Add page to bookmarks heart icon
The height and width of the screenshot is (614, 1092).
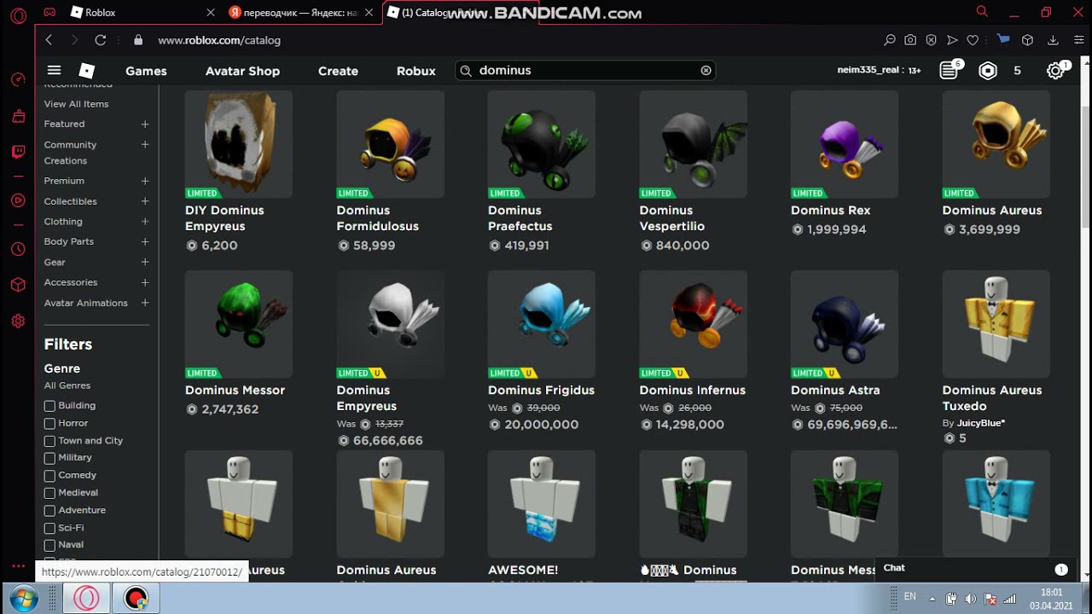coord(973,40)
